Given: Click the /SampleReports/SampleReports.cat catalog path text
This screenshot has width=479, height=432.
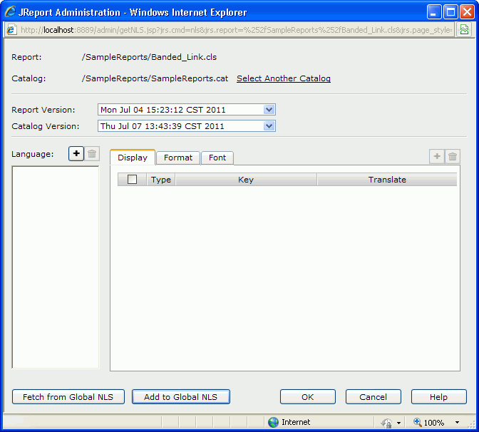Looking at the screenshot, I should 155,78.
